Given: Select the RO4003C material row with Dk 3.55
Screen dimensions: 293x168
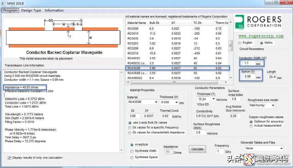Looking at the screenshot, I should [x=177, y=58].
